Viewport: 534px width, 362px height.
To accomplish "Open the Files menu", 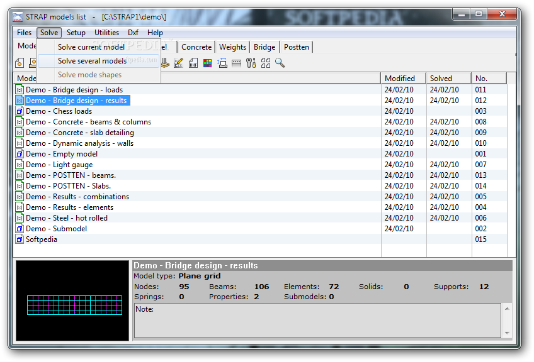I will pos(24,33).
